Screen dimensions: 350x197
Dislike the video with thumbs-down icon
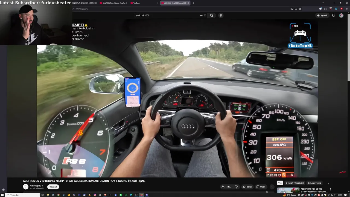click(236, 187)
